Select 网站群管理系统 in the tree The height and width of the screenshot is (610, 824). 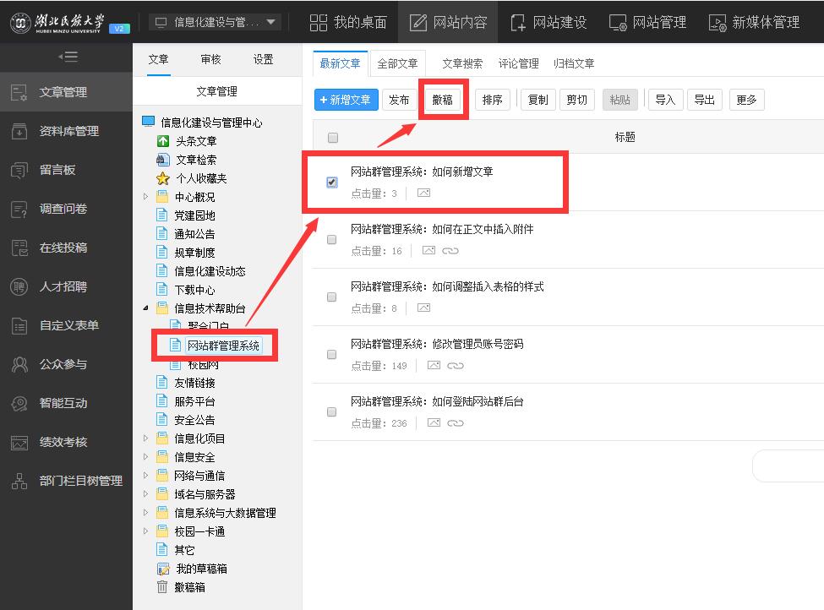(223, 345)
